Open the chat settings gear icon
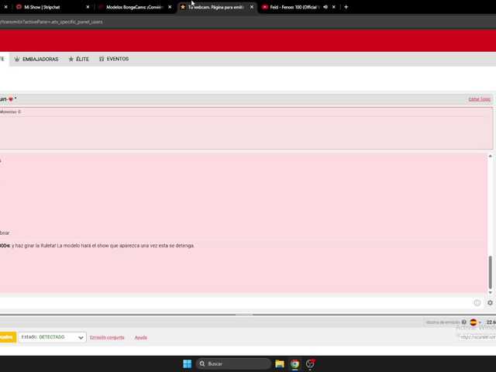The width and height of the screenshot is (496, 372). pos(490,303)
